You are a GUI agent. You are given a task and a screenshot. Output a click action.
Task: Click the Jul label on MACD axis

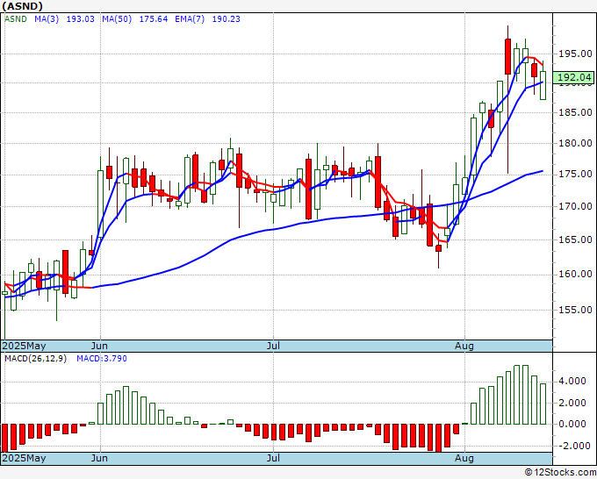pyautogui.click(x=273, y=458)
